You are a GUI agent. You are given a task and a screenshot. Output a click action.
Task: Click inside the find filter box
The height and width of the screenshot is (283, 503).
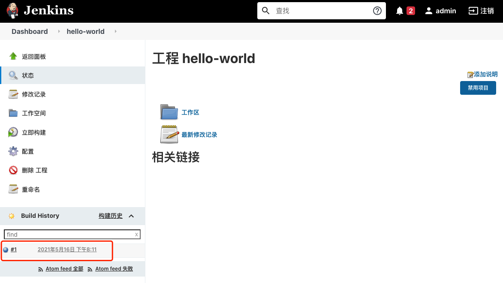(x=64, y=234)
